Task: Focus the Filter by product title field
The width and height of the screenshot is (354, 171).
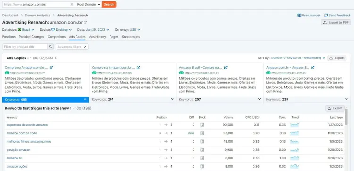Action: [x=25, y=47]
